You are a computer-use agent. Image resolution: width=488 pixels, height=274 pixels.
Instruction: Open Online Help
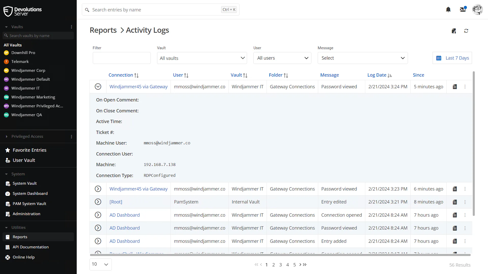(24, 257)
